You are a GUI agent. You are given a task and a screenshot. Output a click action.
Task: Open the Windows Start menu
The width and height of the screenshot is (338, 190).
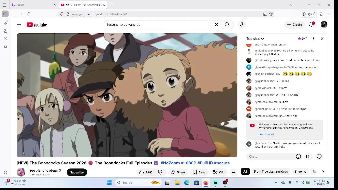click(x=109, y=183)
